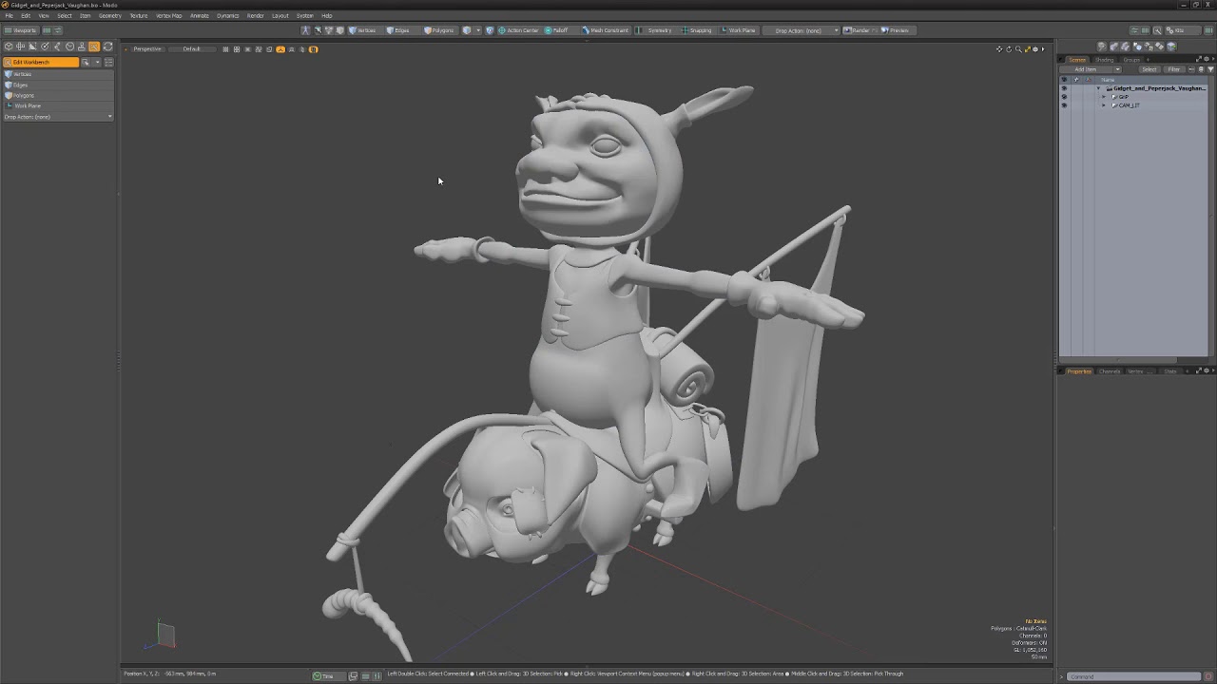
Task: Click the Command input field
Action: [x=1133, y=676]
